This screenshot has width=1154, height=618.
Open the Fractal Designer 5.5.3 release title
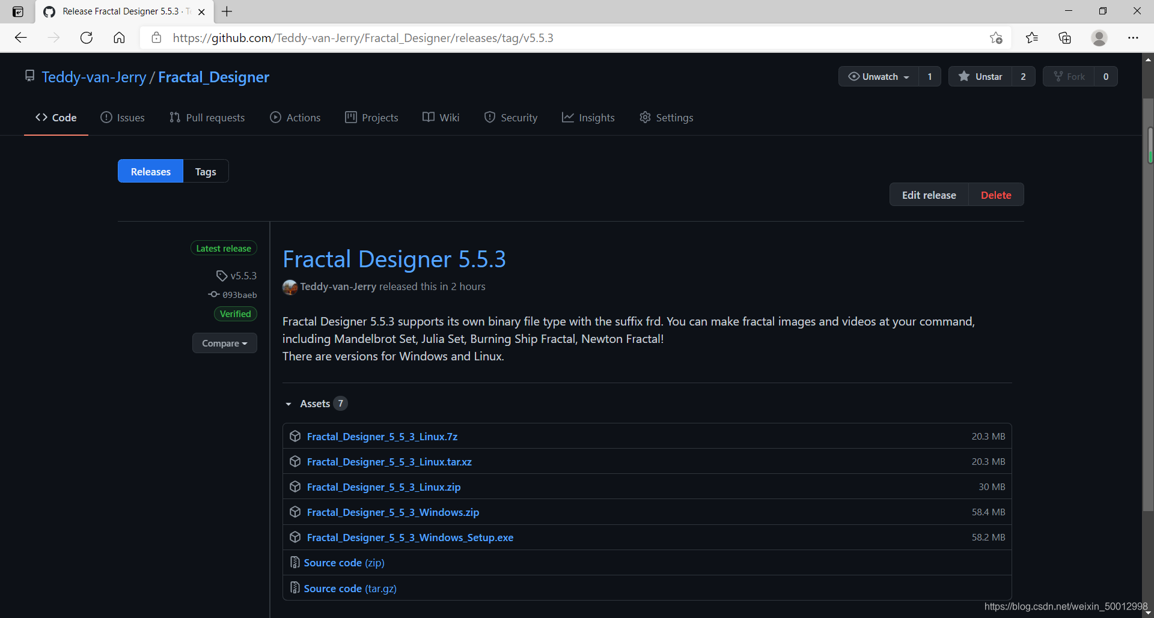tap(394, 259)
